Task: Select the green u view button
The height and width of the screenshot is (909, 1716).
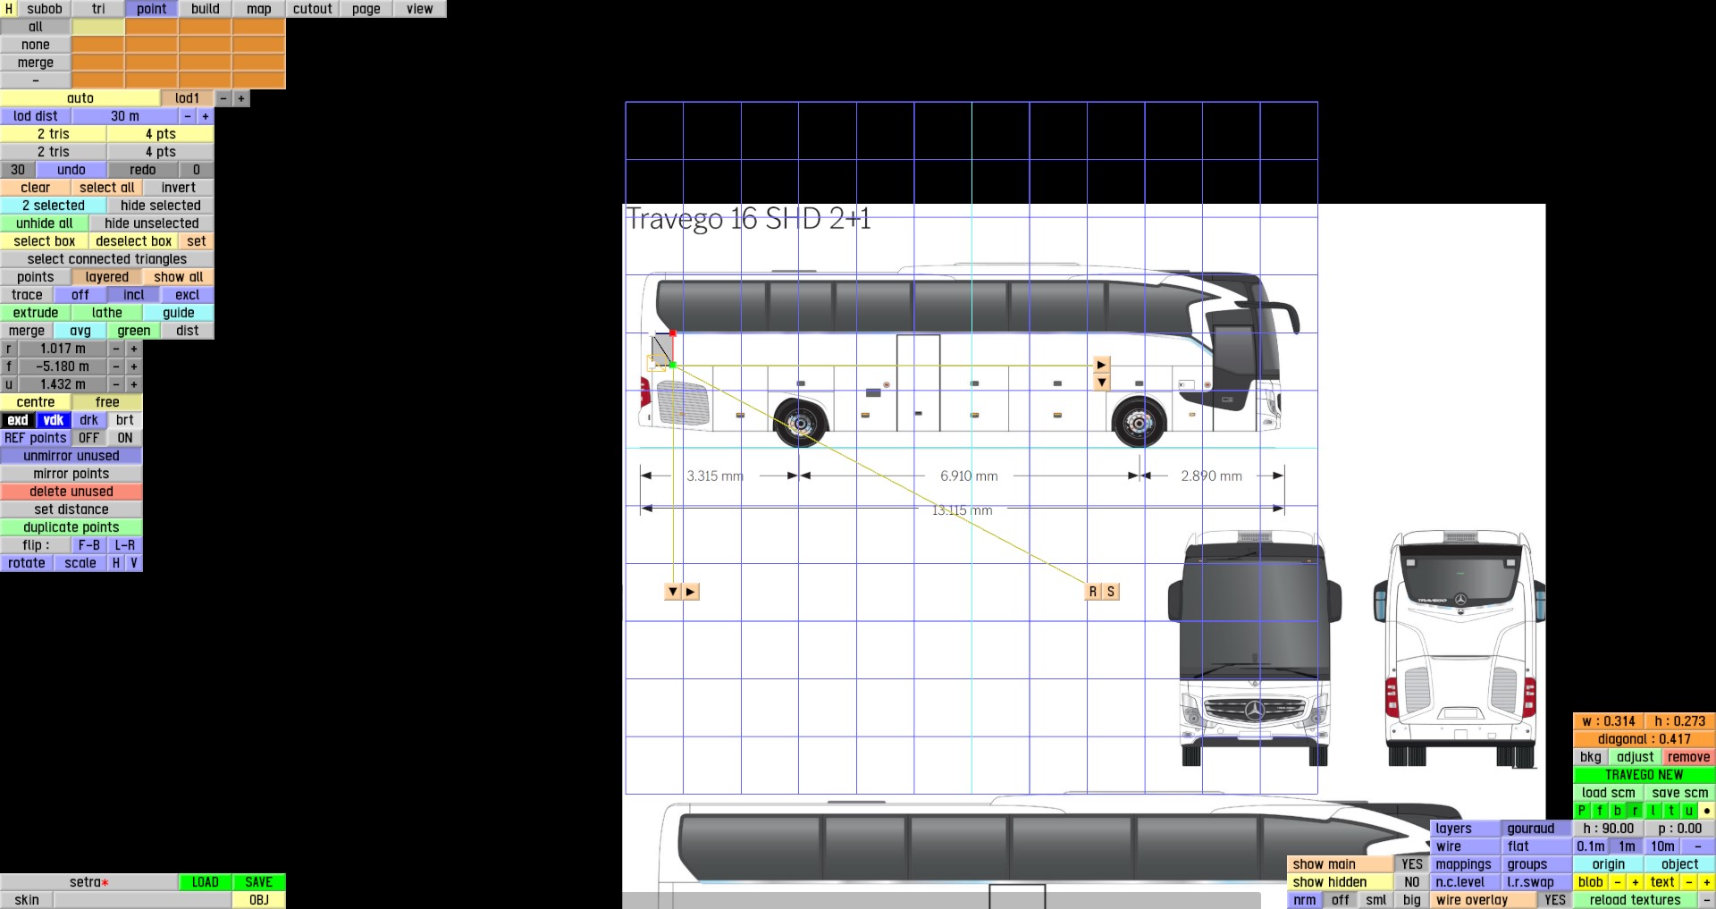Action: click(1689, 811)
